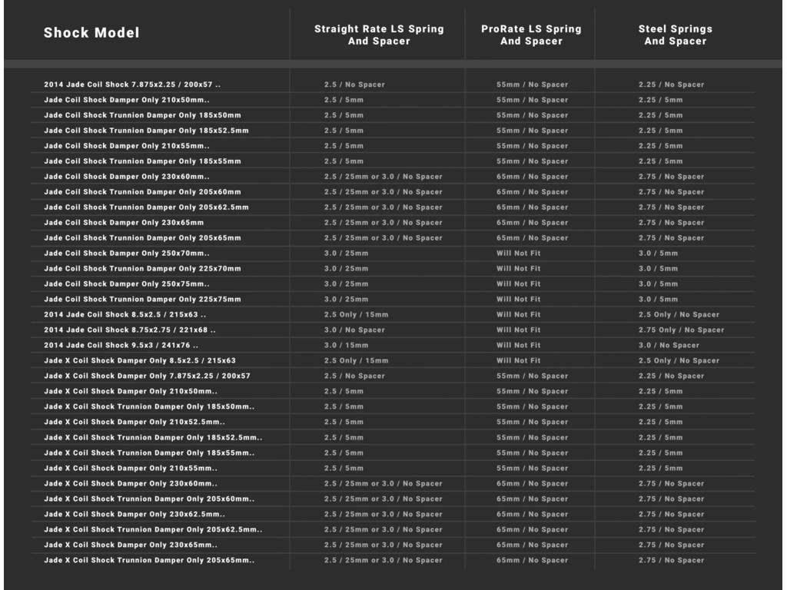Click Will Not Fit for Jade Coil 250x75mm

tap(518, 284)
